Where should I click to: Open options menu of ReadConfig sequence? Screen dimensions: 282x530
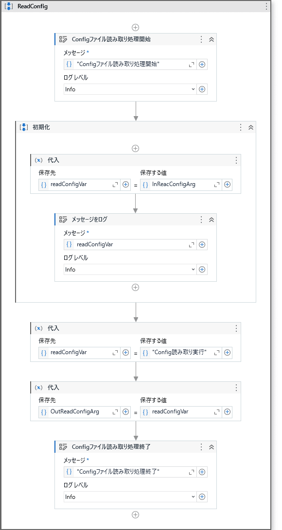[266, 6]
